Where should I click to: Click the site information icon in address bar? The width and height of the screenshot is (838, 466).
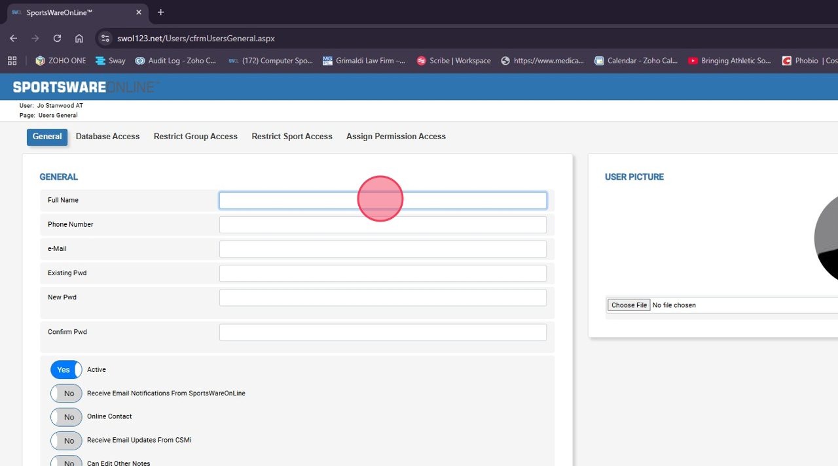105,39
